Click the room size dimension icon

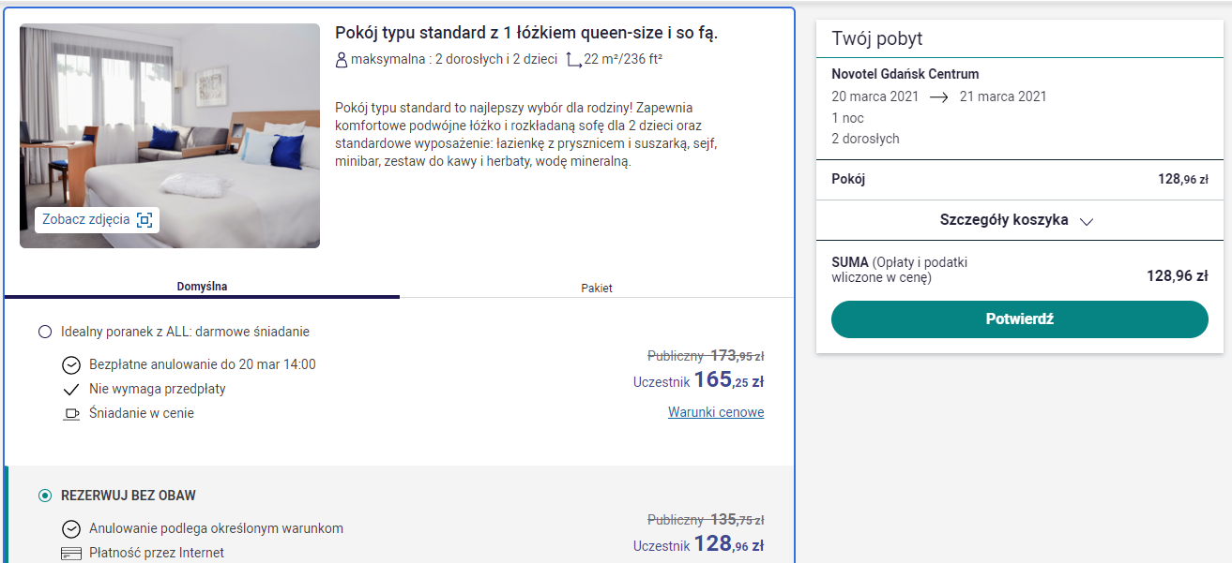[x=574, y=60]
